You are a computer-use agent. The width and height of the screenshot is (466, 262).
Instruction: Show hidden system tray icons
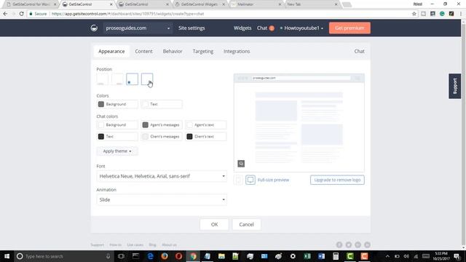[x=387, y=256]
